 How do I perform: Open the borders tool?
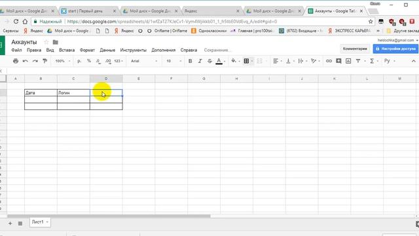246,61
